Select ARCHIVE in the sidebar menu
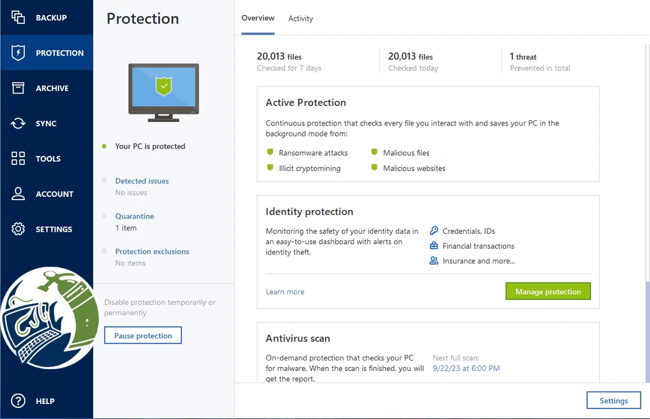Image resolution: width=650 pixels, height=419 pixels. [x=52, y=88]
